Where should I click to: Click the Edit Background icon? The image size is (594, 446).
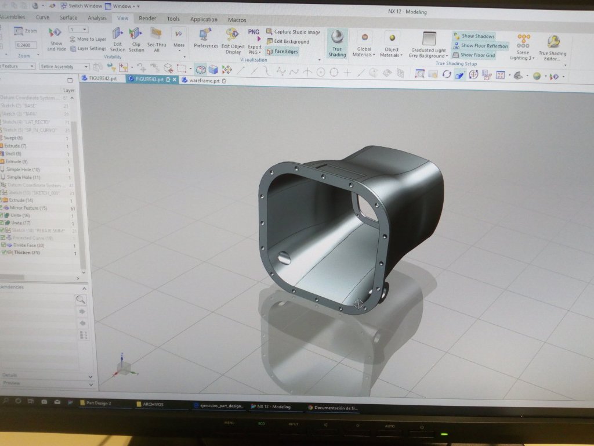point(270,41)
